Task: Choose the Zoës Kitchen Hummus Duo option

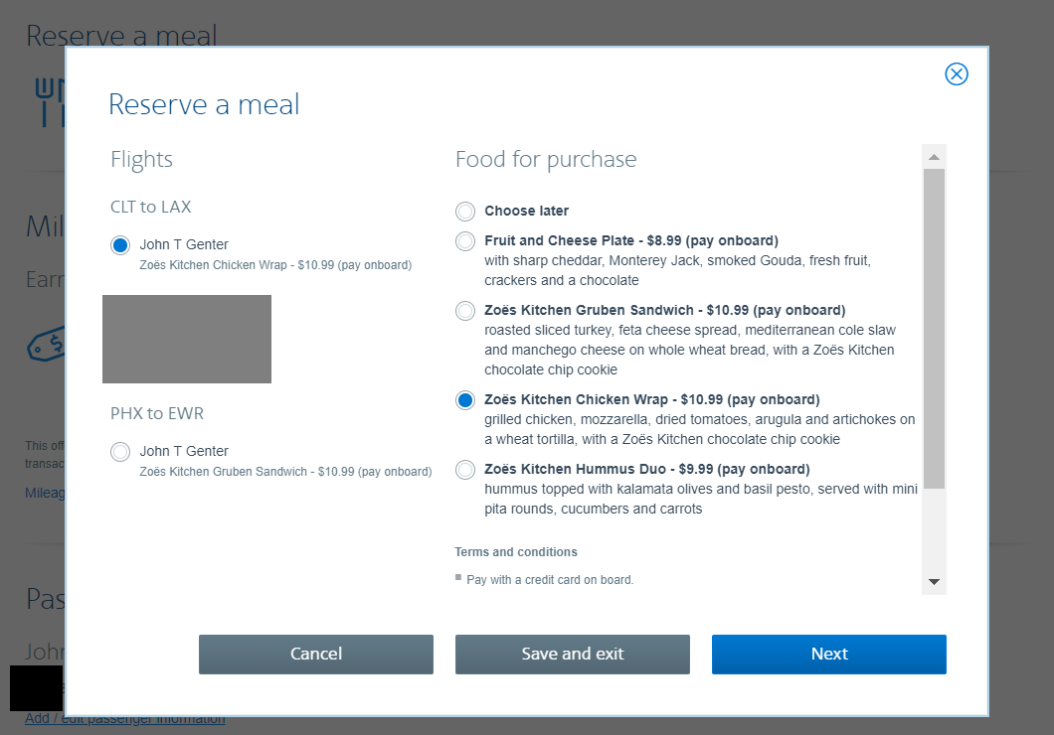Action: pyautogui.click(x=465, y=470)
